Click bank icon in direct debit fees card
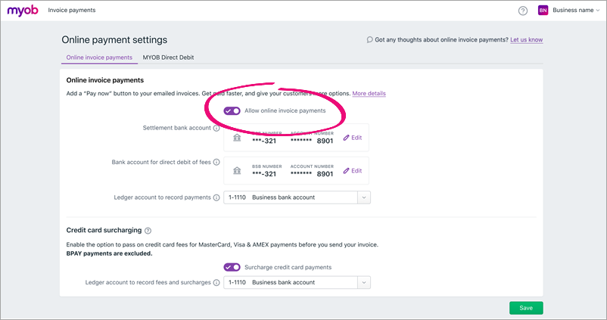This screenshot has width=607, height=320. coord(237,171)
